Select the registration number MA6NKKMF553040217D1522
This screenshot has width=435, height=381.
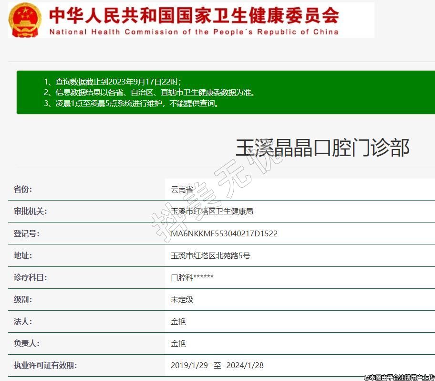pyautogui.click(x=224, y=233)
